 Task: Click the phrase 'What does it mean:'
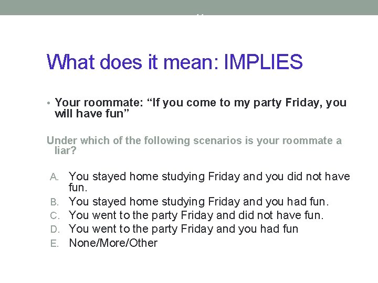pyautogui.click(x=133, y=62)
